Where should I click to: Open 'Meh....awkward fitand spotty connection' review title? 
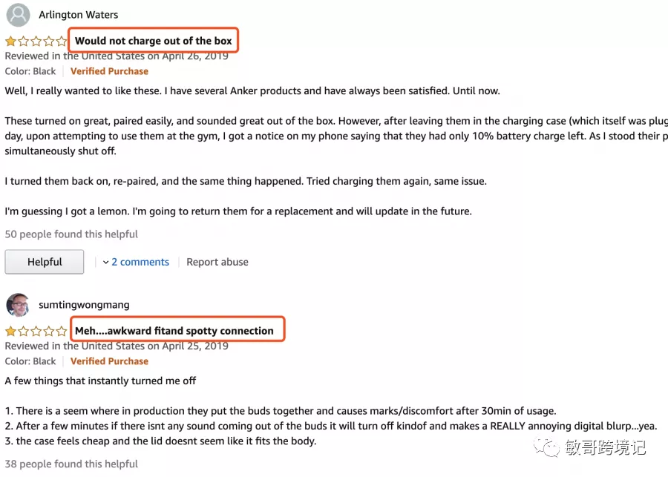(174, 331)
